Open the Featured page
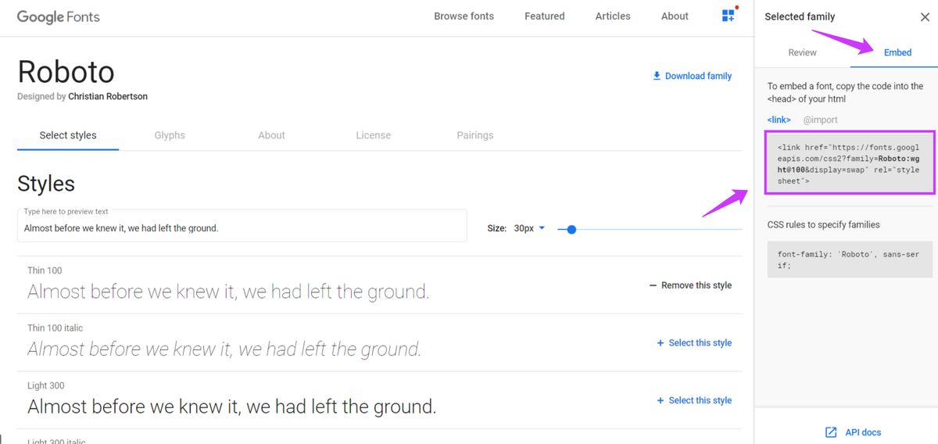Screen dimensions: 938x444 point(545,16)
